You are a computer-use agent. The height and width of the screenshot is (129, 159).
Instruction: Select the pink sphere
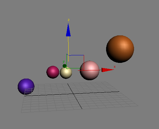pos(90,70)
